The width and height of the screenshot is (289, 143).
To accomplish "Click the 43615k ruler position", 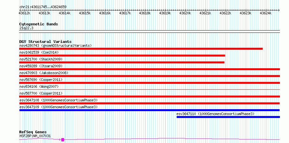I will (85, 13).
